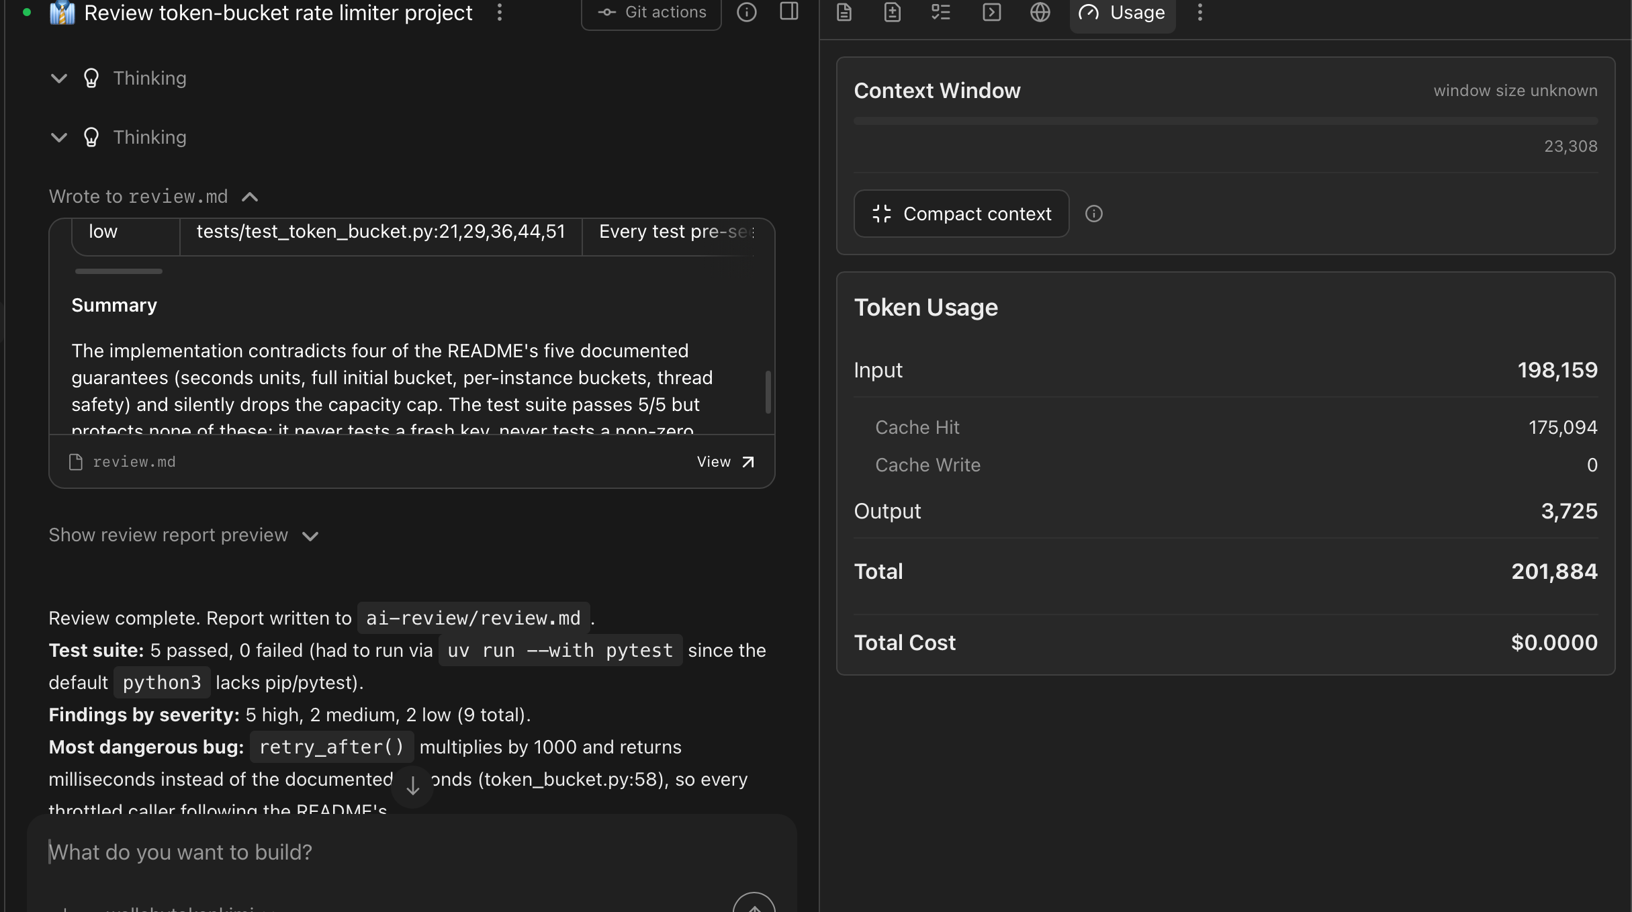Image resolution: width=1632 pixels, height=912 pixels.
Task: Focus the 'What do you want to build?' input
Action: tap(411, 852)
